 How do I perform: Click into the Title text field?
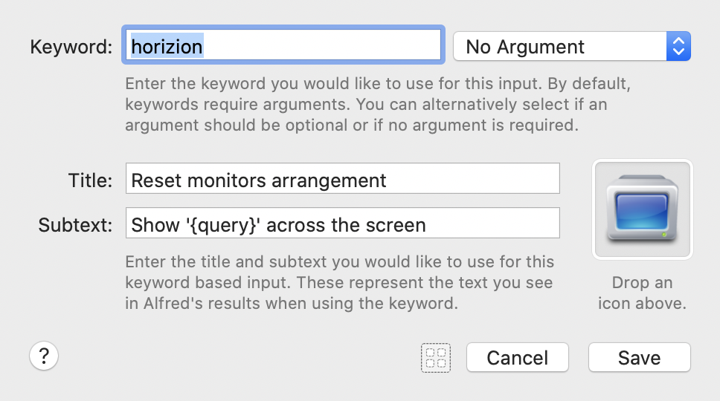343,178
